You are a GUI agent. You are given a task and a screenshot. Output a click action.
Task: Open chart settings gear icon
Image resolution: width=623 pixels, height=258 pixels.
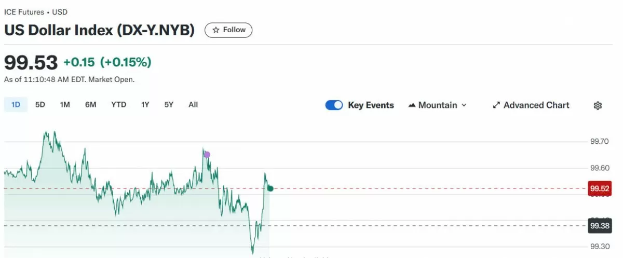coord(598,105)
